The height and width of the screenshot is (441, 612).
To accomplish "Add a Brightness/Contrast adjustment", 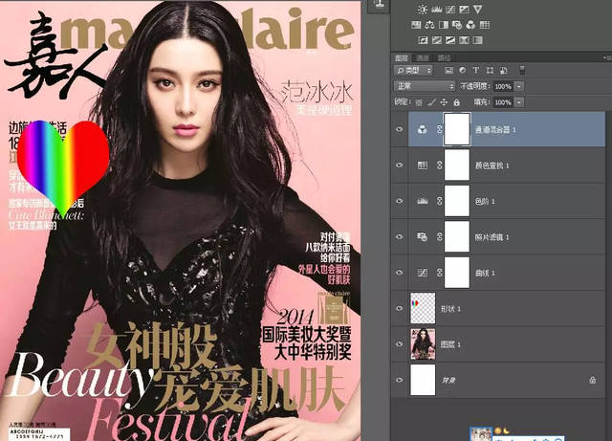I will [423, 10].
